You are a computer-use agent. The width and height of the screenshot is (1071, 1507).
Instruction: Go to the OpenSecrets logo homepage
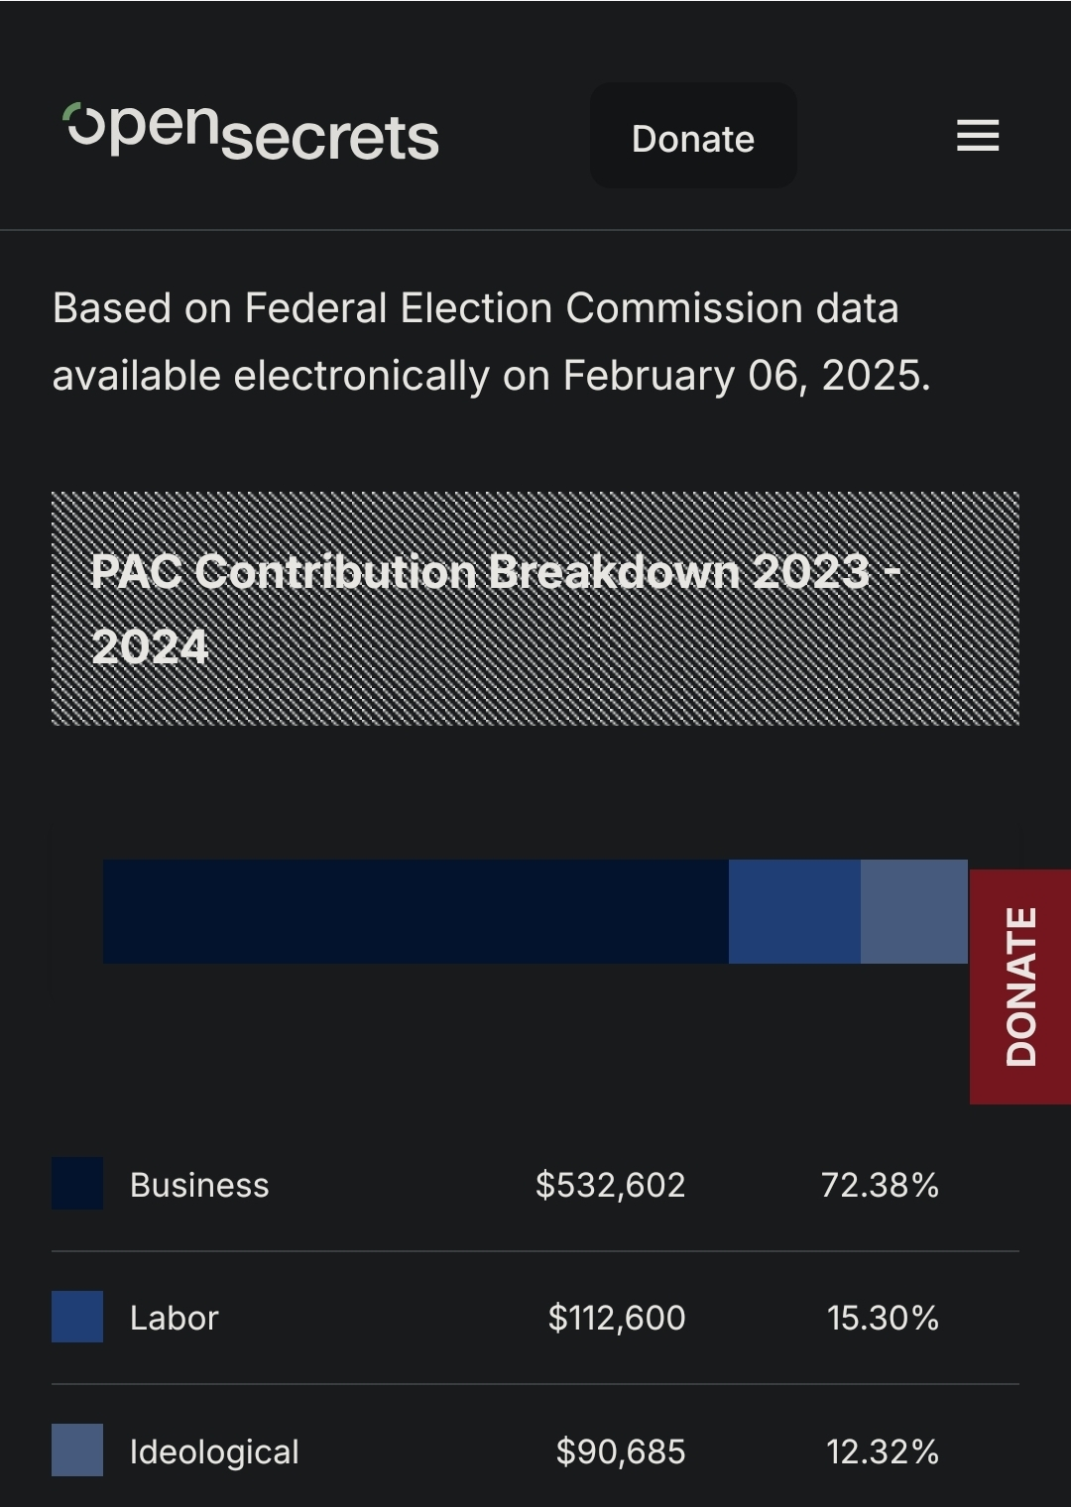click(x=251, y=132)
